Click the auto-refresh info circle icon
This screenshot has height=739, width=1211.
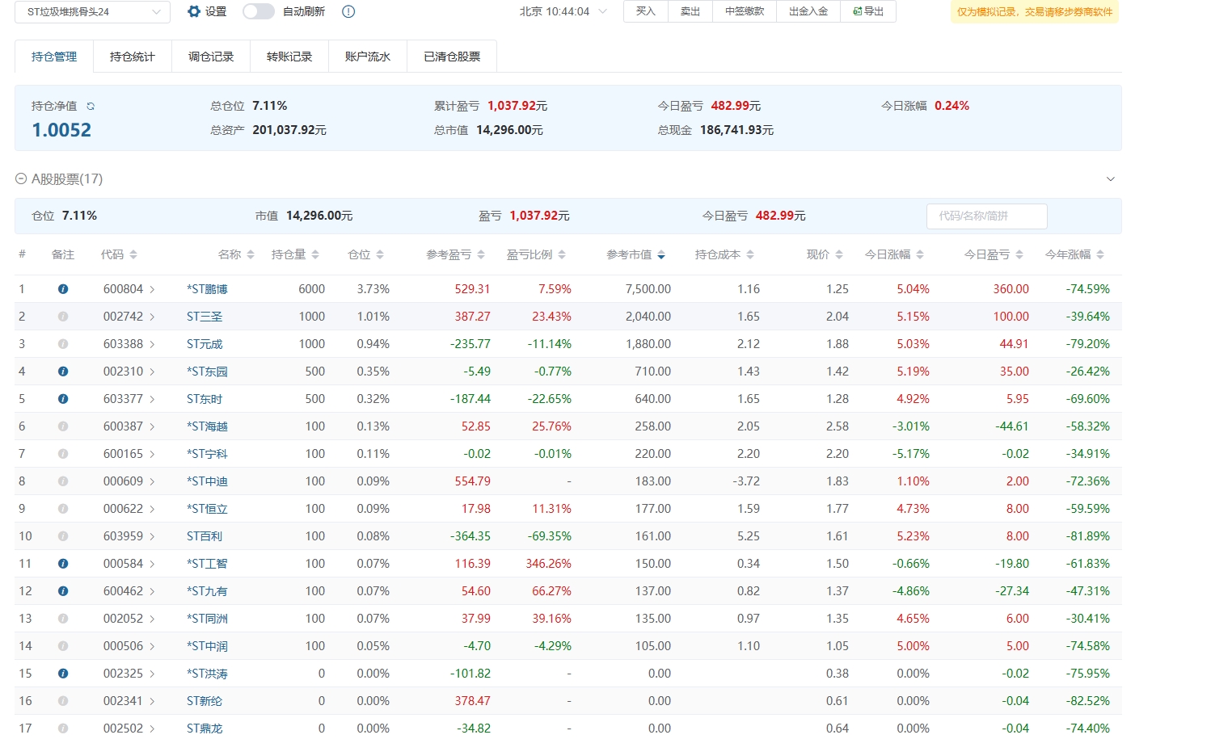(x=348, y=11)
